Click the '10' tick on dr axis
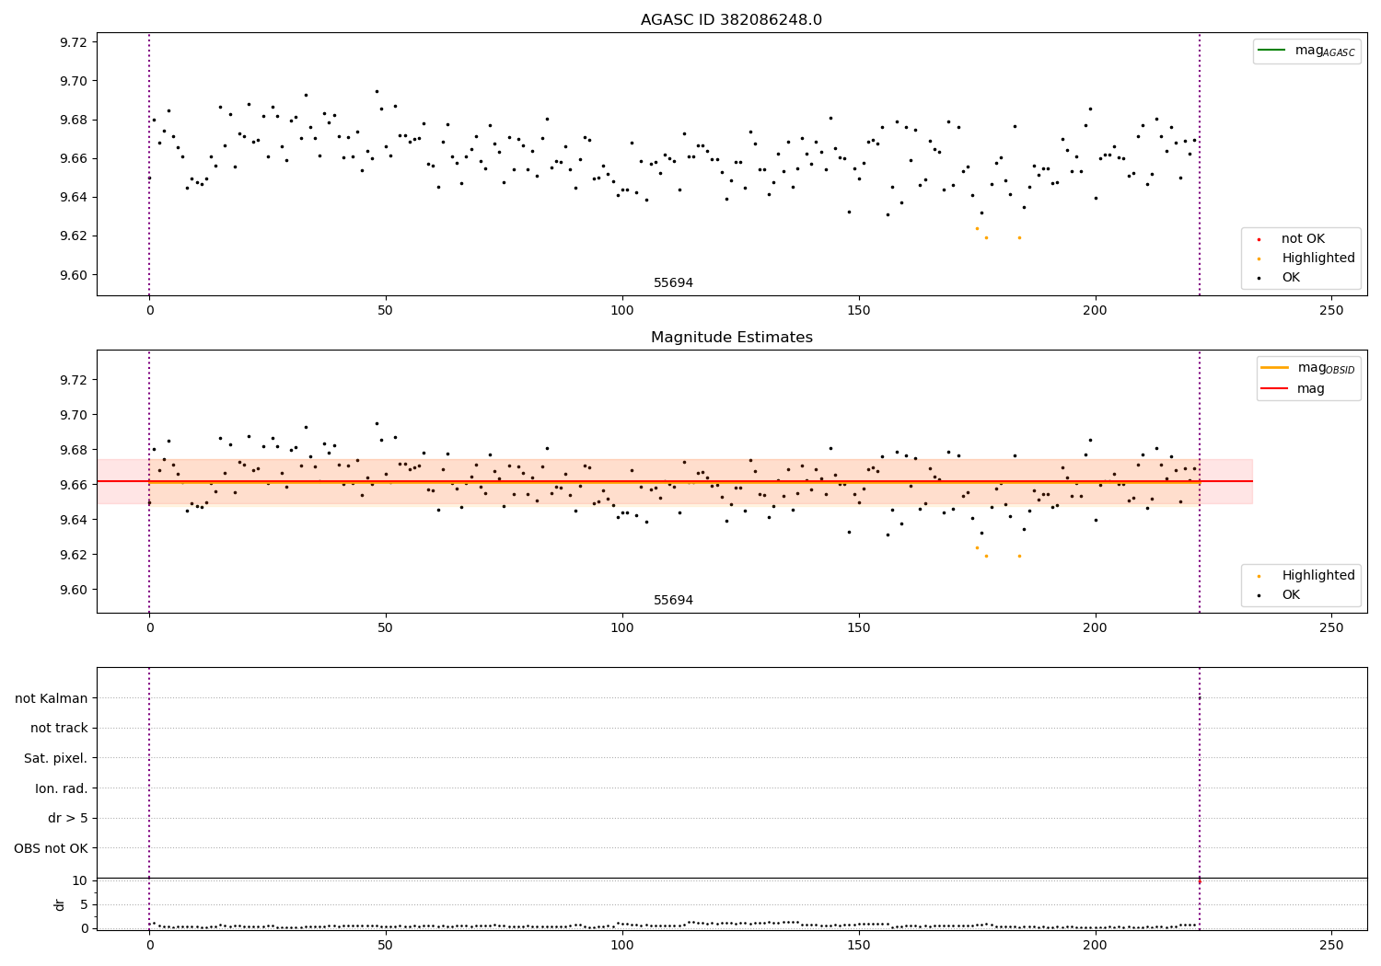 (80, 880)
